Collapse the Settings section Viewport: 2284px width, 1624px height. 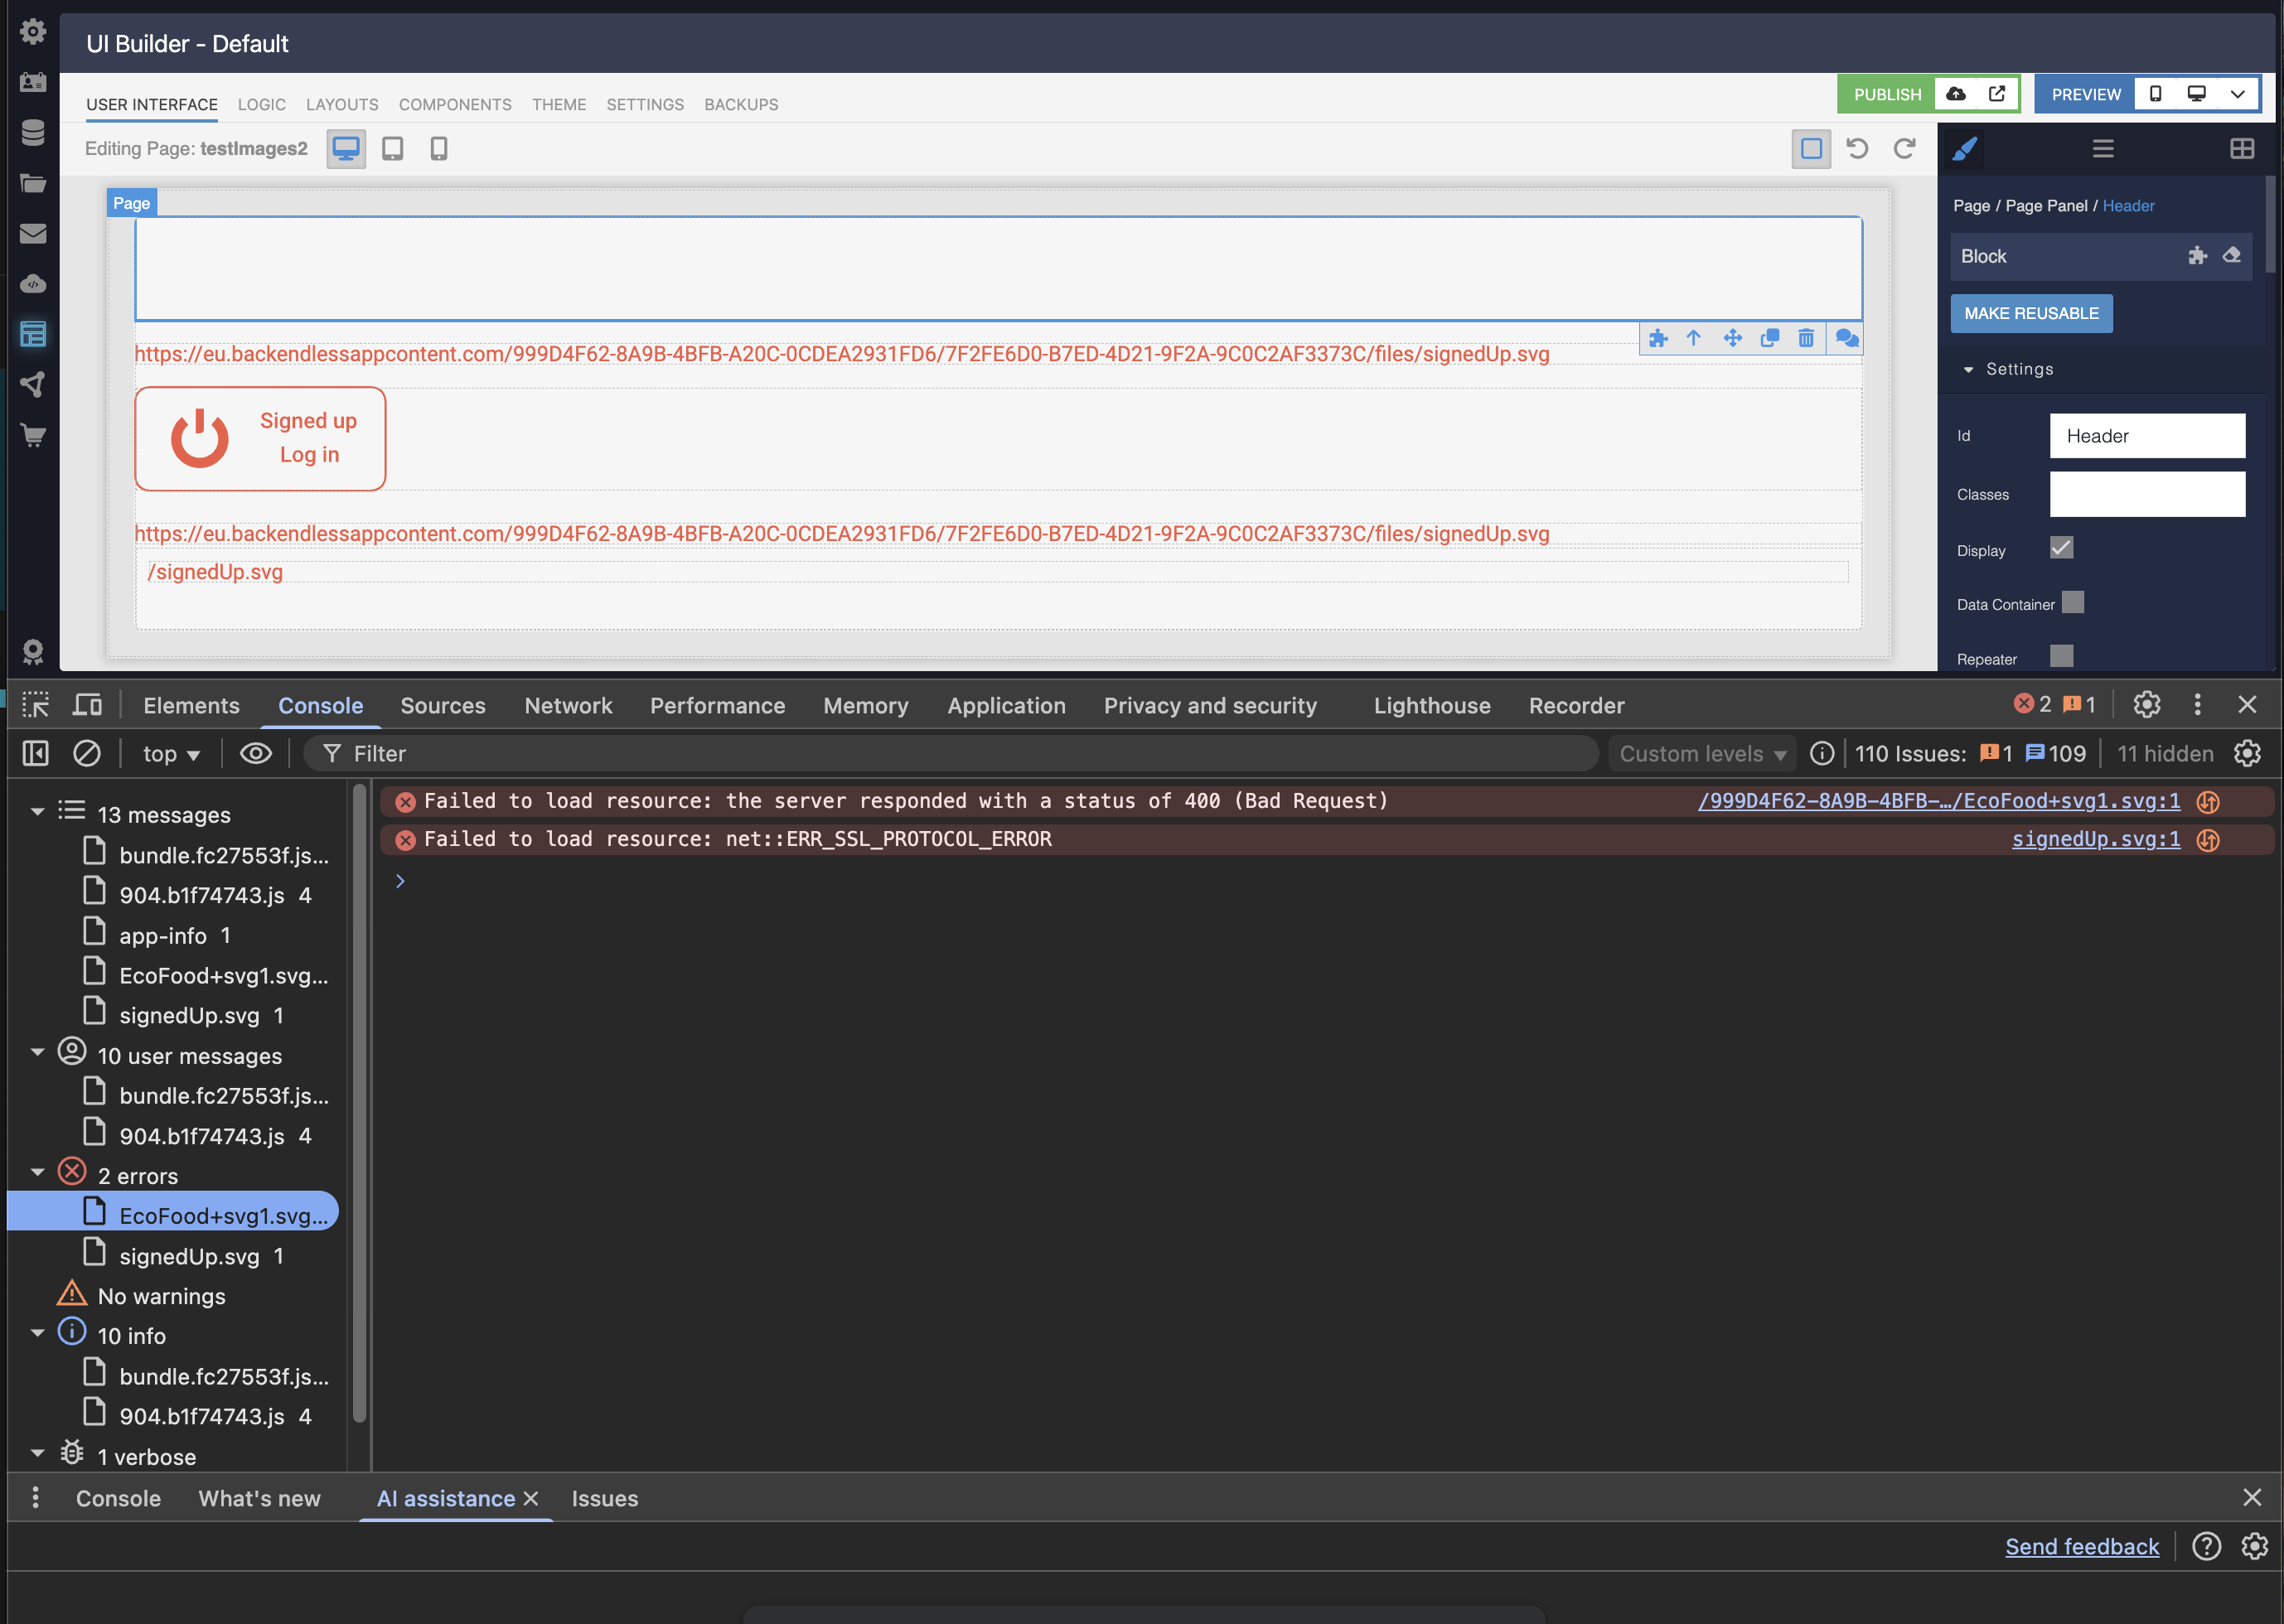pyautogui.click(x=1968, y=369)
